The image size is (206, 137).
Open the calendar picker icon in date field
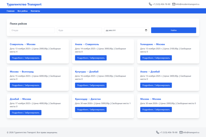[146, 30]
